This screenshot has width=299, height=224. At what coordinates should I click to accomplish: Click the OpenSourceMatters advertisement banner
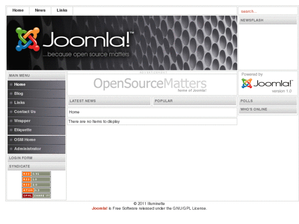(150, 84)
